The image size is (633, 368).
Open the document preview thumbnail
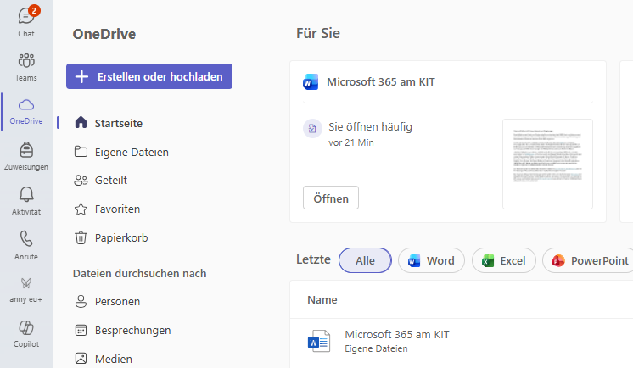point(547,164)
